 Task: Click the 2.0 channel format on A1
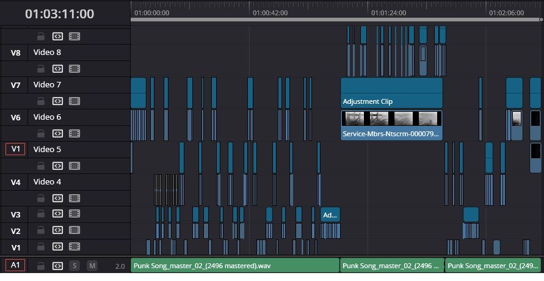point(120,266)
